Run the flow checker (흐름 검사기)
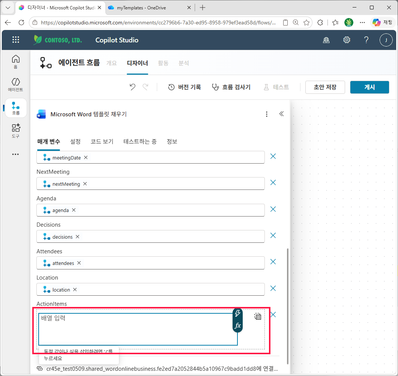398x376 pixels. tap(231, 87)
